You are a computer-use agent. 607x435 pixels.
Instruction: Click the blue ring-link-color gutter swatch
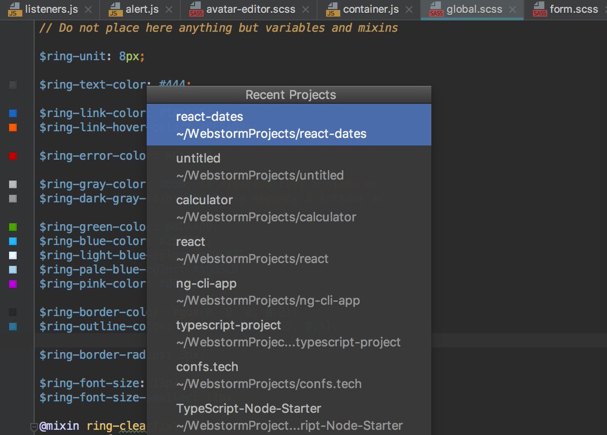click(x=13, y=113)
